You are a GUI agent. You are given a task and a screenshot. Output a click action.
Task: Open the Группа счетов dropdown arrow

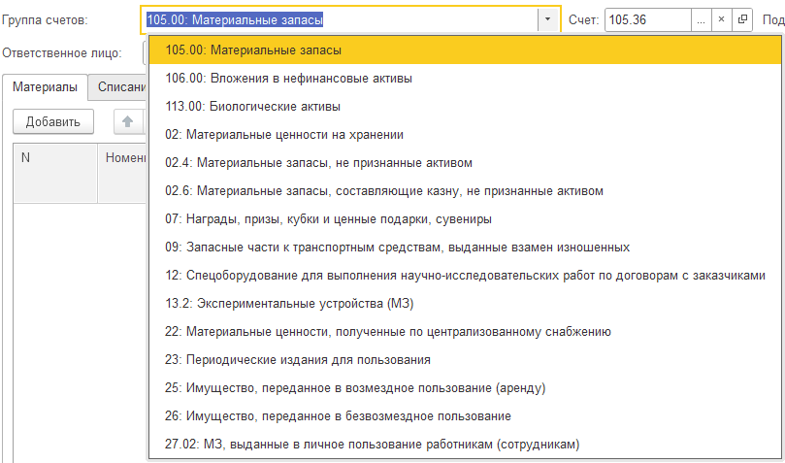tap(547, 19)
